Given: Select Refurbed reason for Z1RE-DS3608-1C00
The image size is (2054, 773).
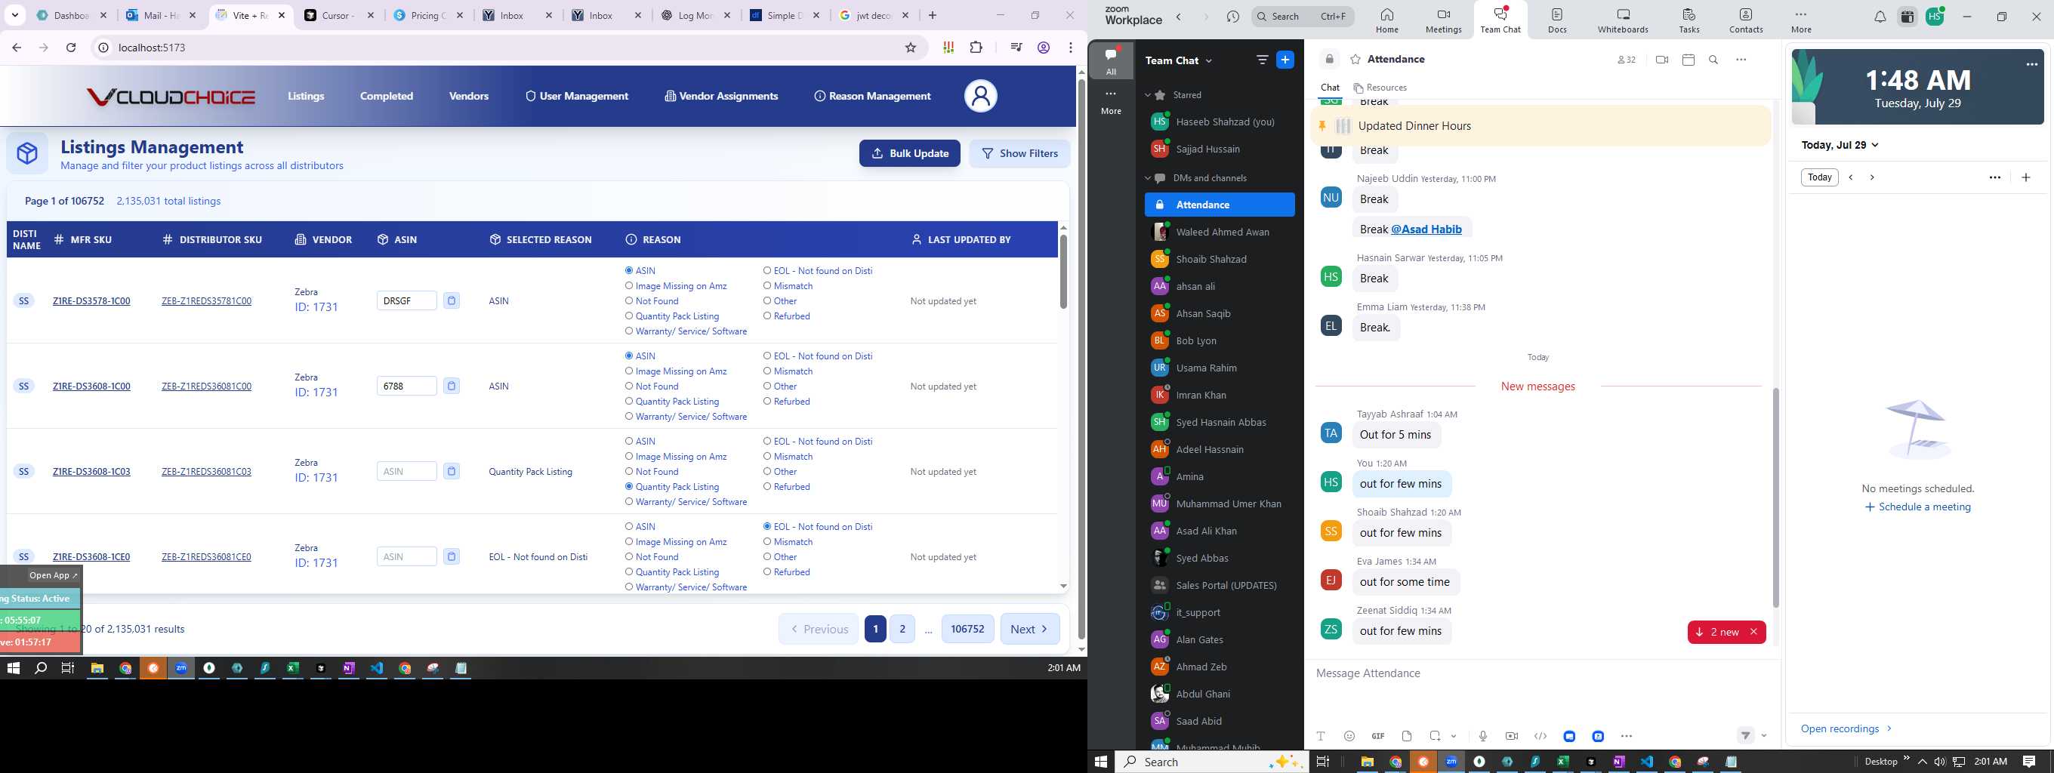Looking at the screenshot, I should pos(767,402).
